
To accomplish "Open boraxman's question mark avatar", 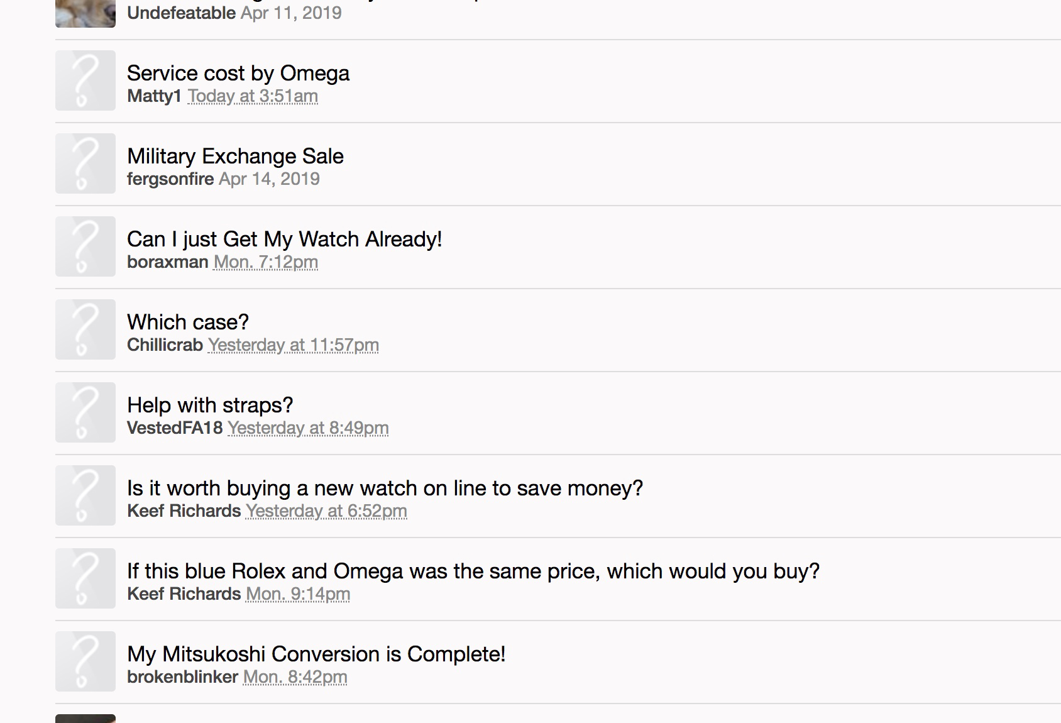I will (85, 246).
